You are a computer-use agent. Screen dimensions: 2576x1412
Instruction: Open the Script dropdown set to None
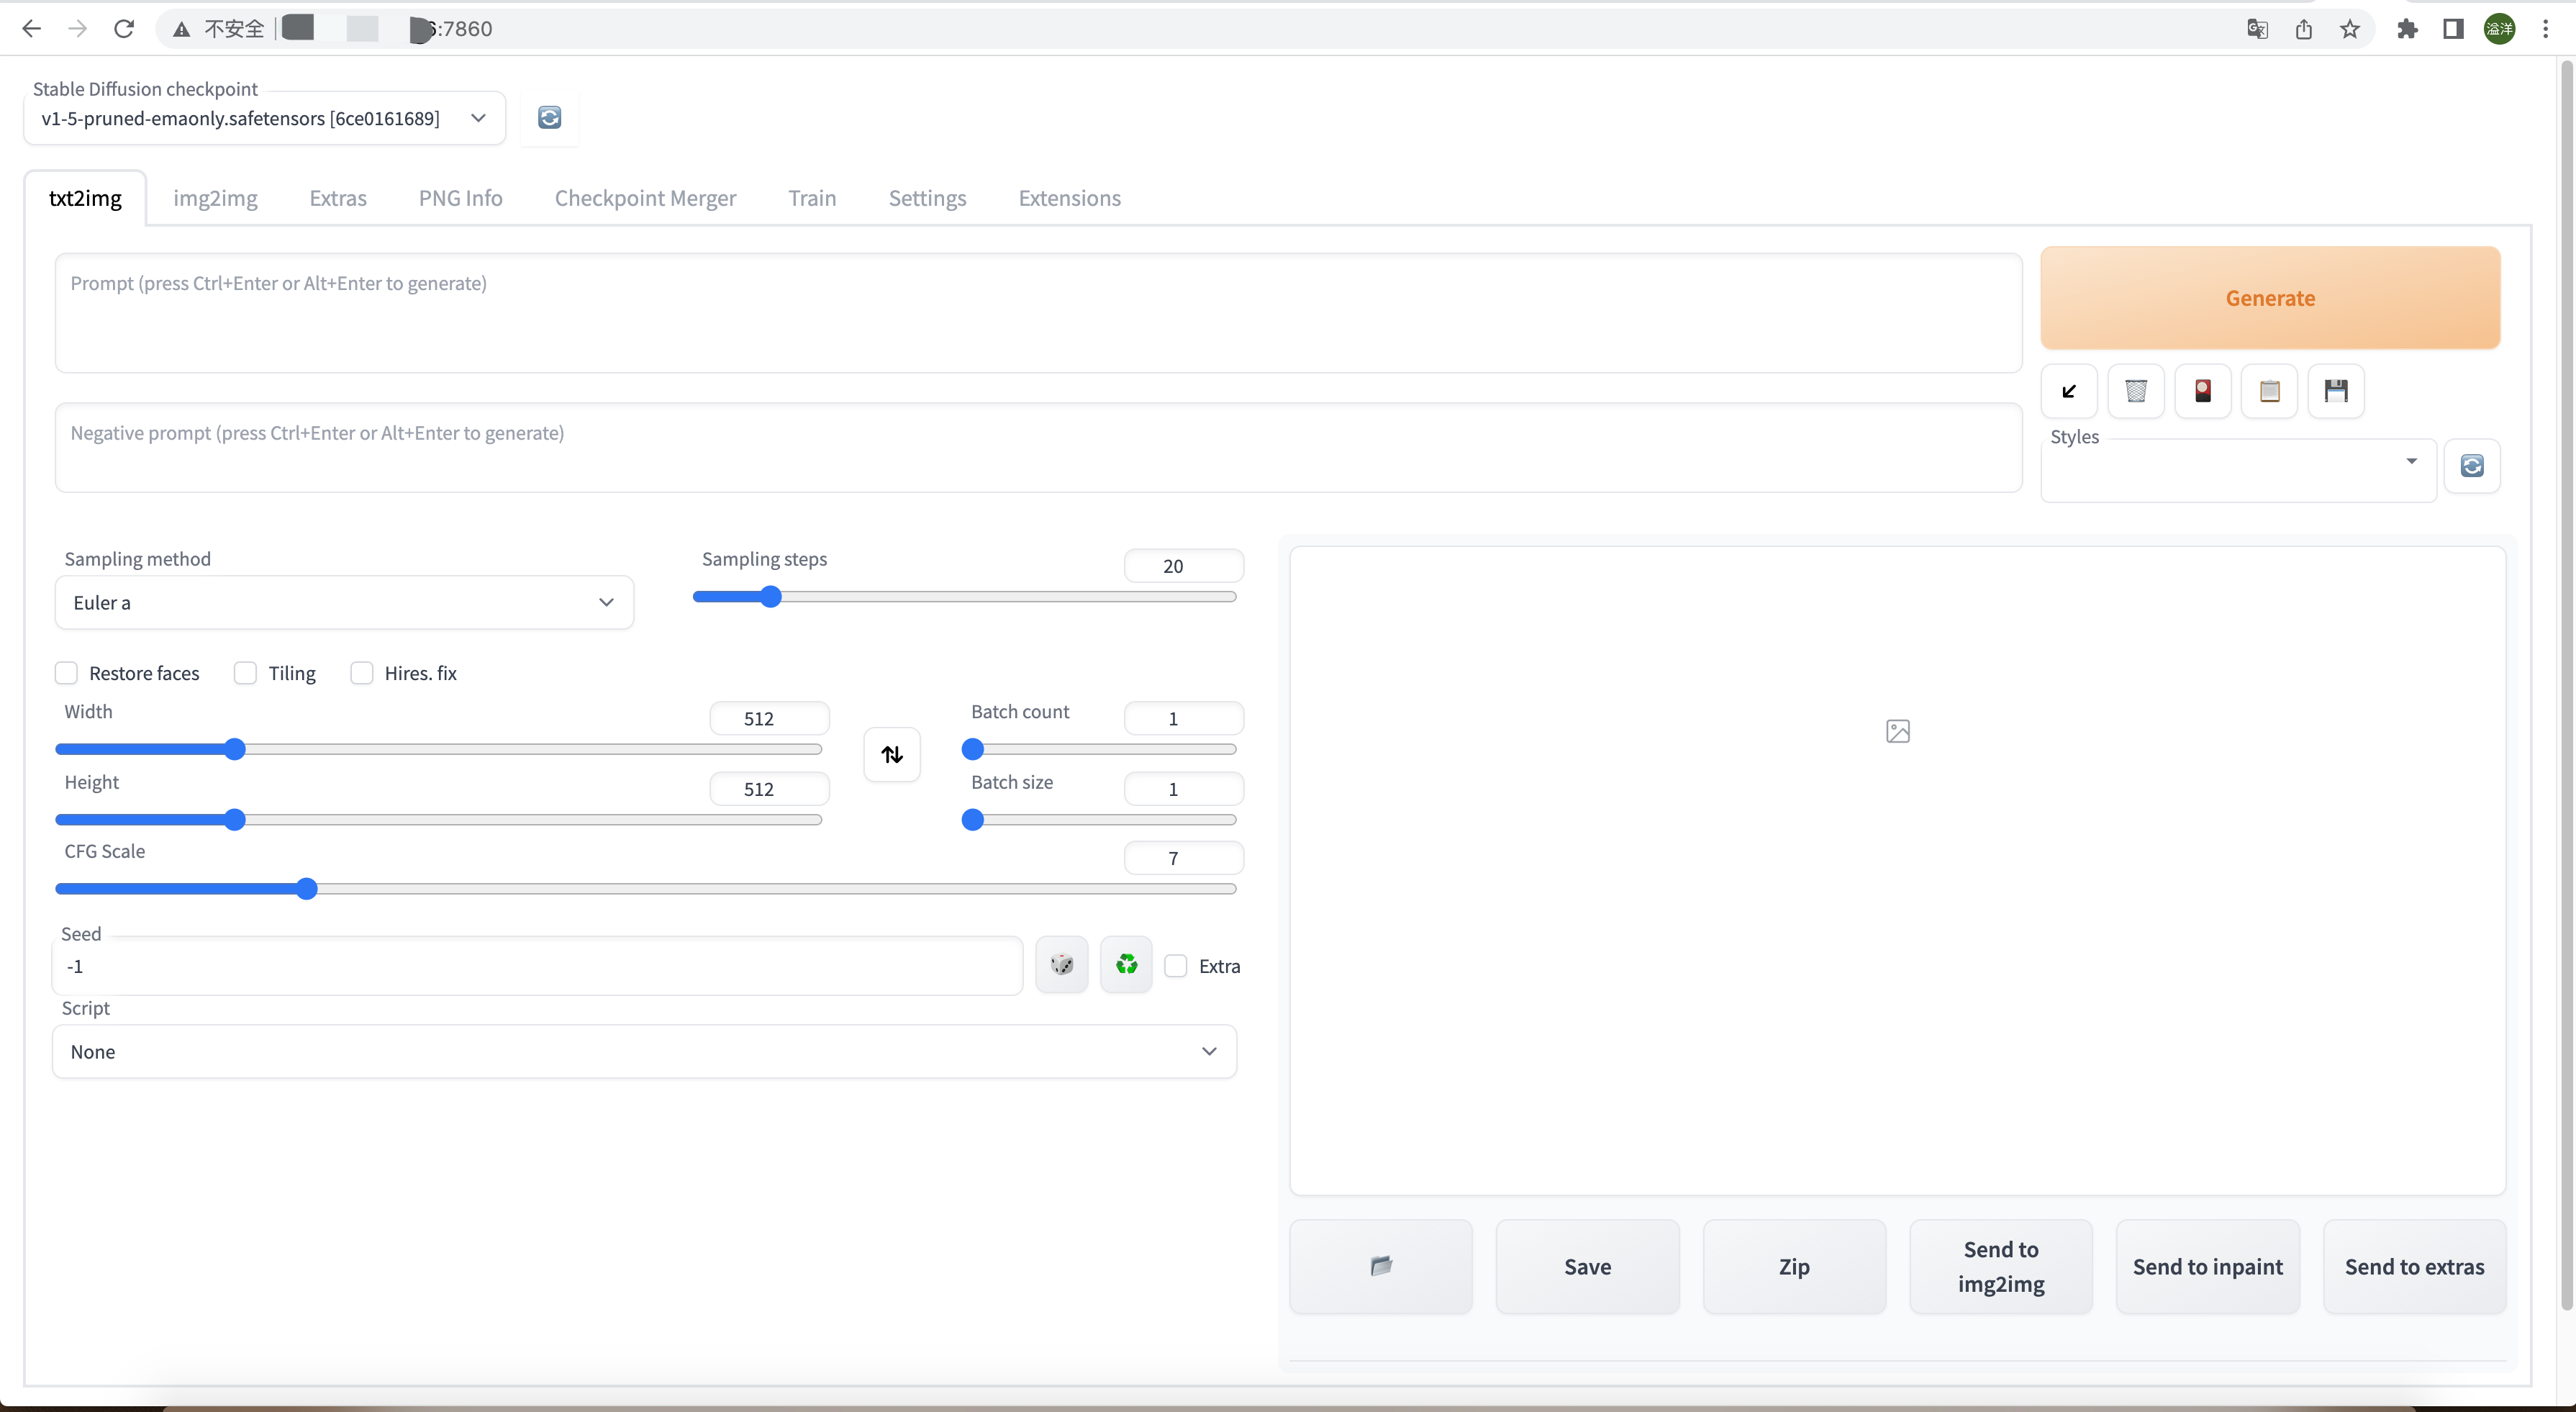pyautogui.click(x=644, y=1051)
